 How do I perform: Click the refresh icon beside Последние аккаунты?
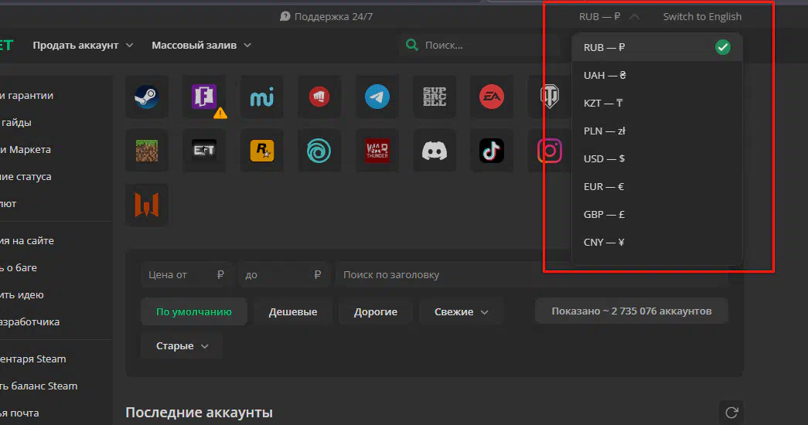click(731, 413)
